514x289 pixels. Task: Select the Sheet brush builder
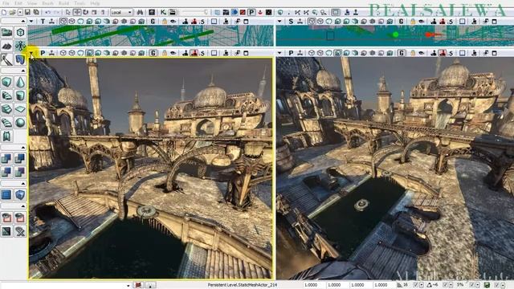20,109
